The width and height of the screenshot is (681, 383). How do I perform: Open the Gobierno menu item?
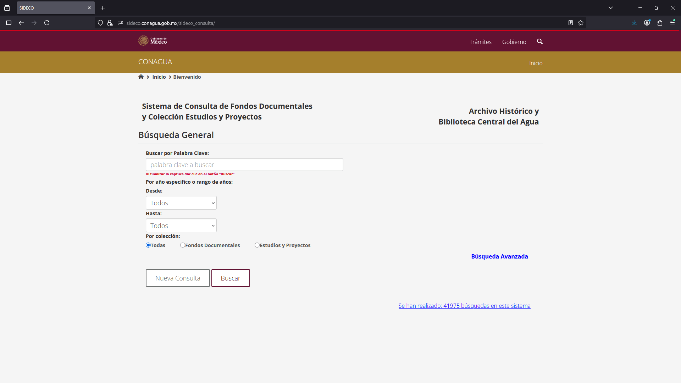(x=514, y=42)
